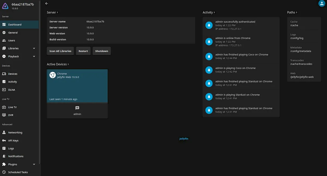Click the Chrome browser icon on device card

tap(53, 75)
